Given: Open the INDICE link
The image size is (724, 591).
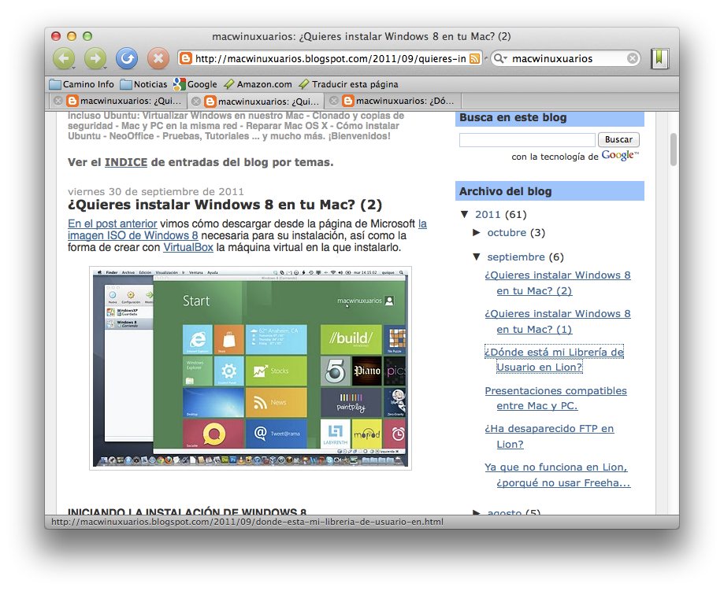Looking at the screenshot, I should pyautogui.click(x=126, y=162).
